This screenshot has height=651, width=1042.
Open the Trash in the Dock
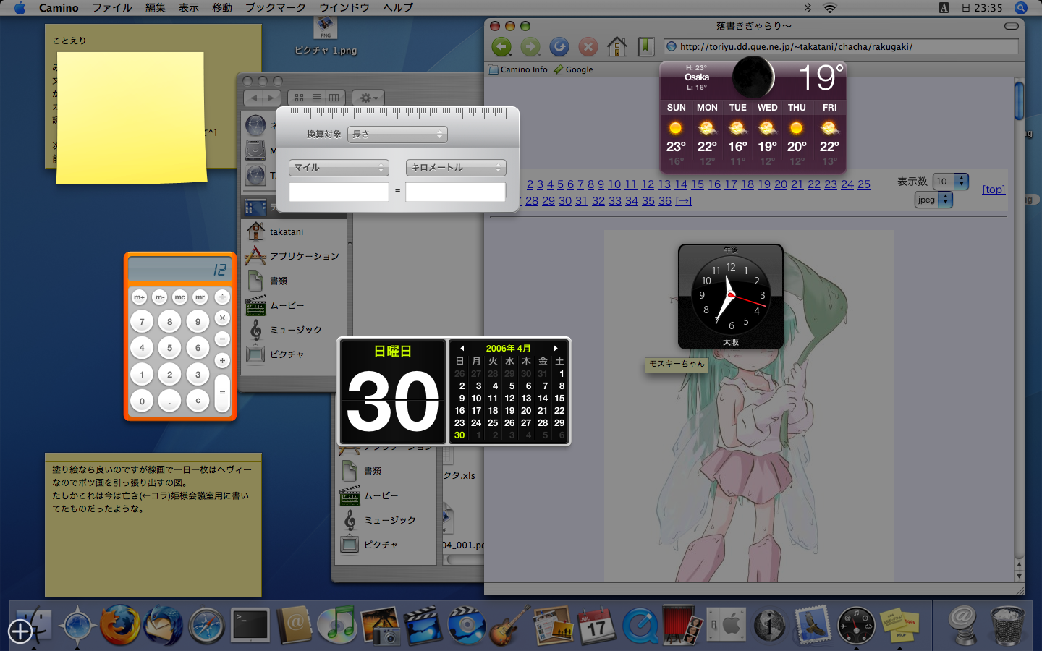[1007, 625]
